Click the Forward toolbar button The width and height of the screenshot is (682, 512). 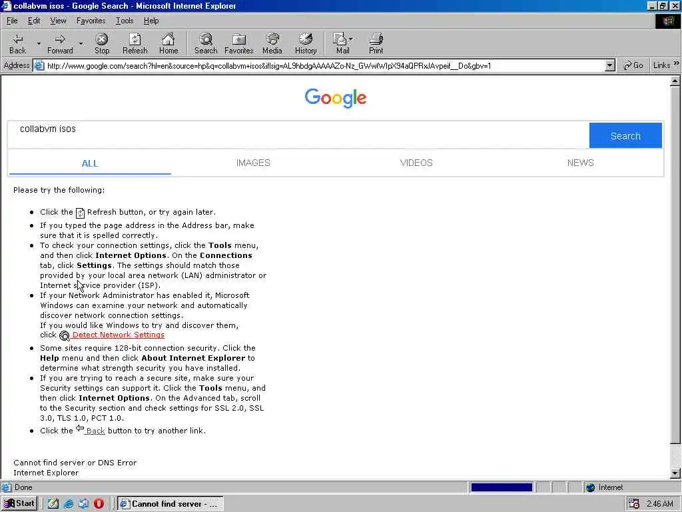point(60,43)
